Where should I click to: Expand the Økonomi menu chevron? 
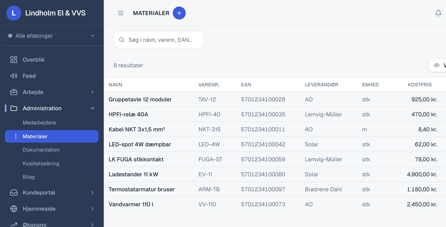(93, 224)
